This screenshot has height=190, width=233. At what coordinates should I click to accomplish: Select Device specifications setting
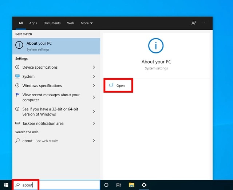click(x=56, y=67)
